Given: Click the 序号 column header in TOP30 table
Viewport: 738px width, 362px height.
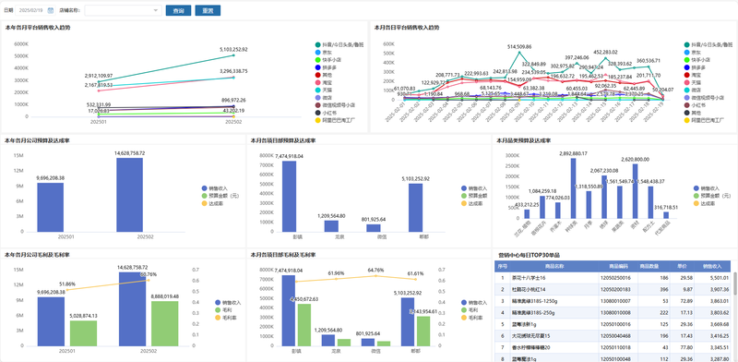Looking at the screenshot, I should (502, 266).
